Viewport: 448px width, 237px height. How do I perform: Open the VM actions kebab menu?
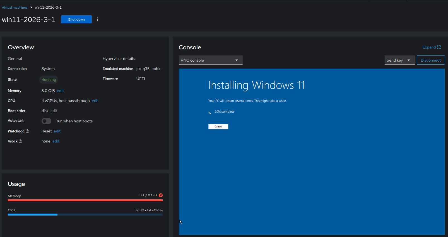pyautogui.click(x=98, y=20)
